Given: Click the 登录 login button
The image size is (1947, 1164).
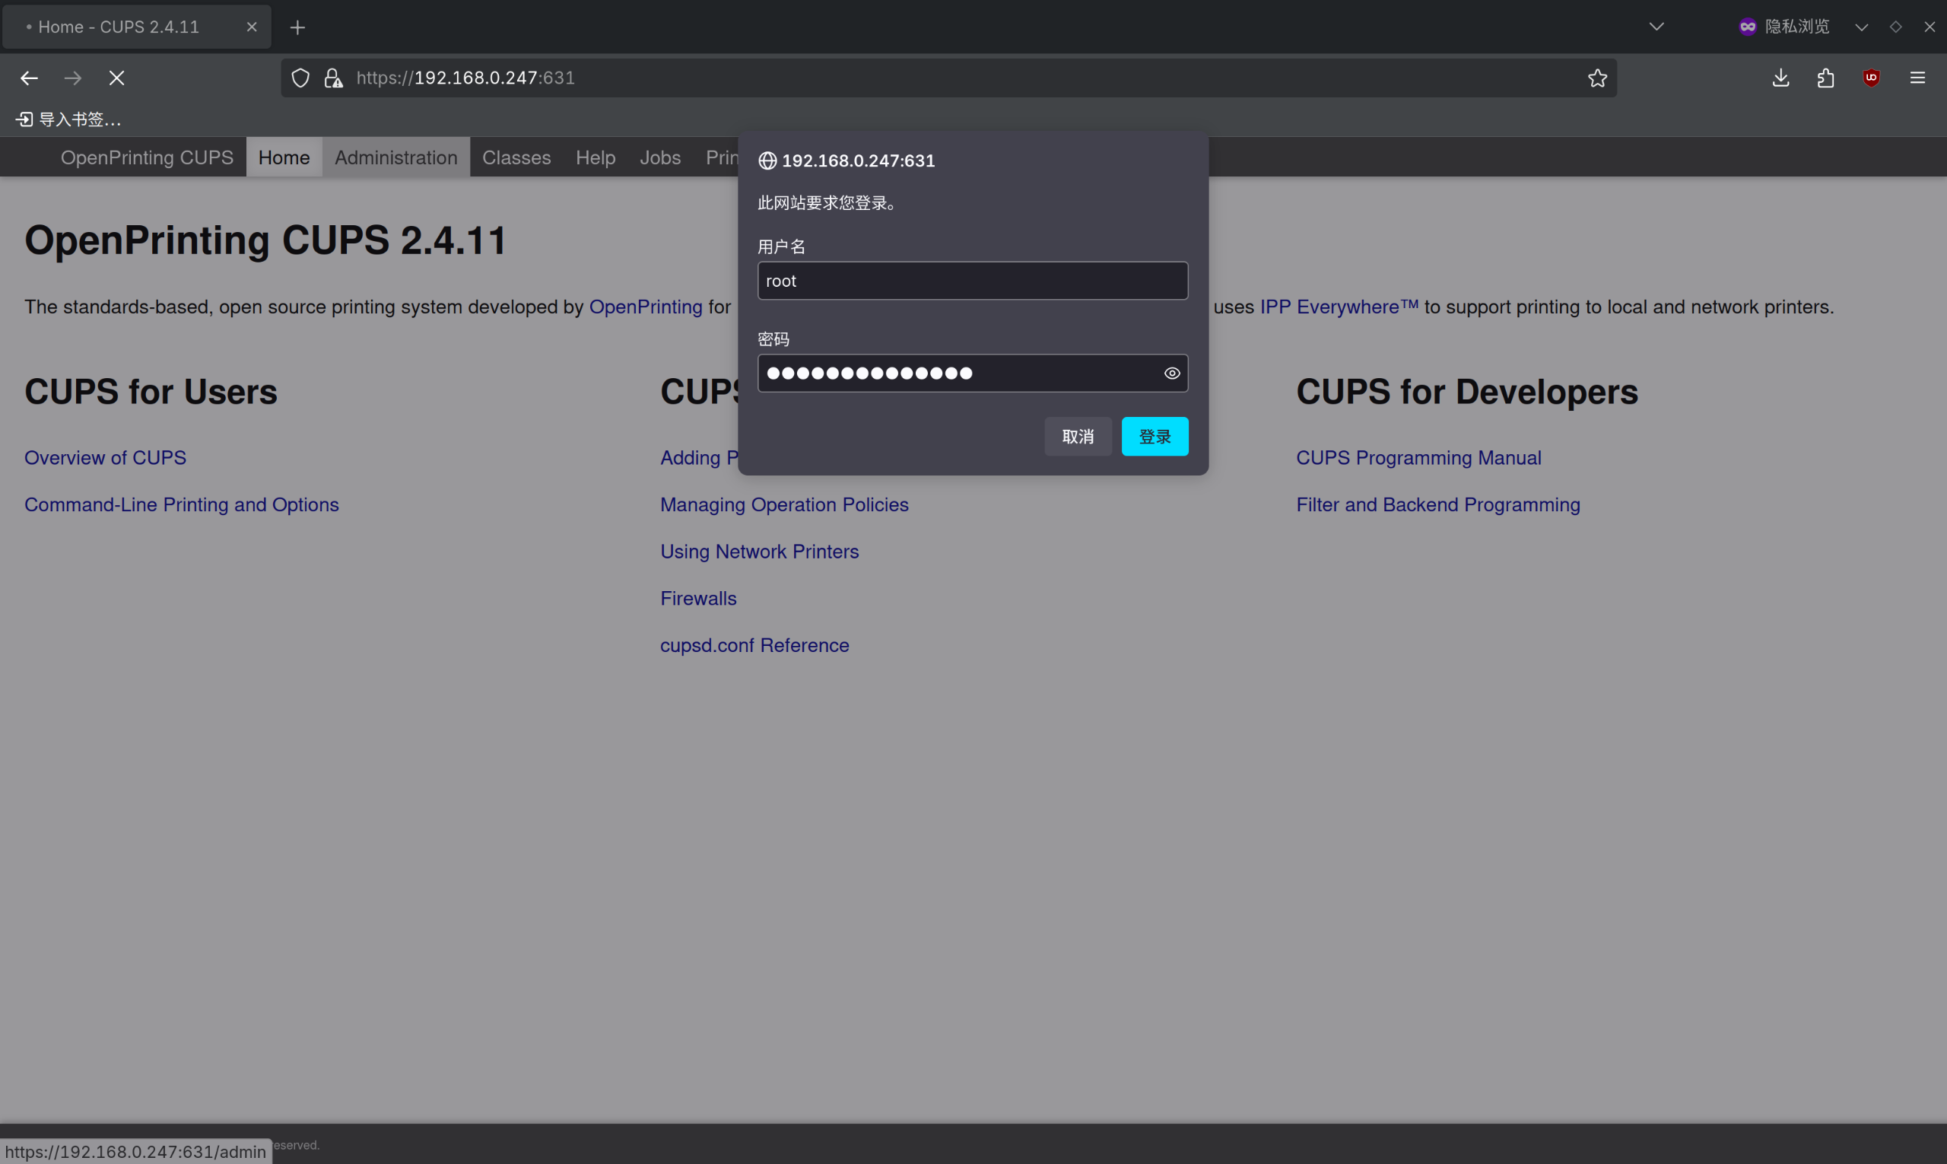Looking at the screenshot, I should coord(1155,437).
